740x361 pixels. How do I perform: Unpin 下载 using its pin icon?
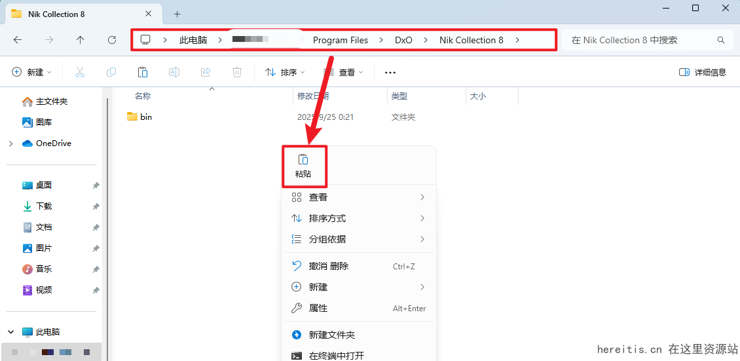pyautogui.click(x=96, y=206)
